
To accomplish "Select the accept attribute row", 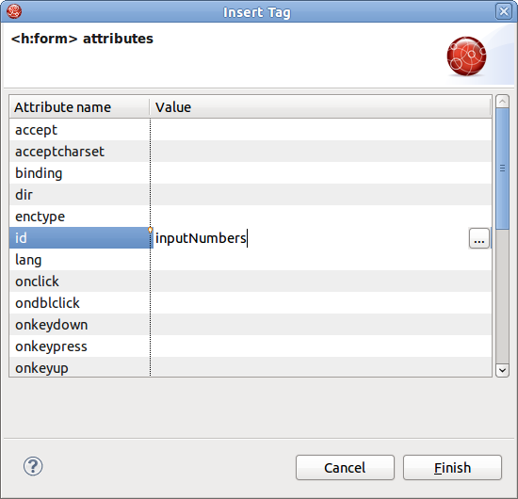I will [x=251, y=130].
